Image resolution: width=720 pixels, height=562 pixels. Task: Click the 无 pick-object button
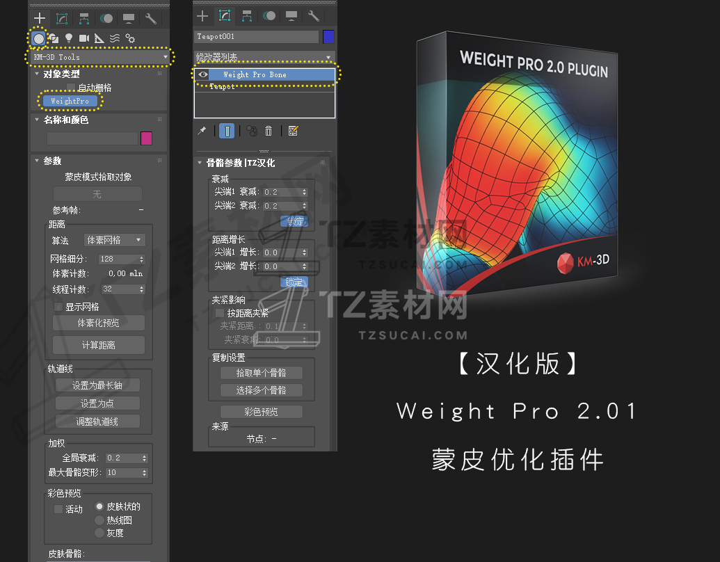[97, 194]
